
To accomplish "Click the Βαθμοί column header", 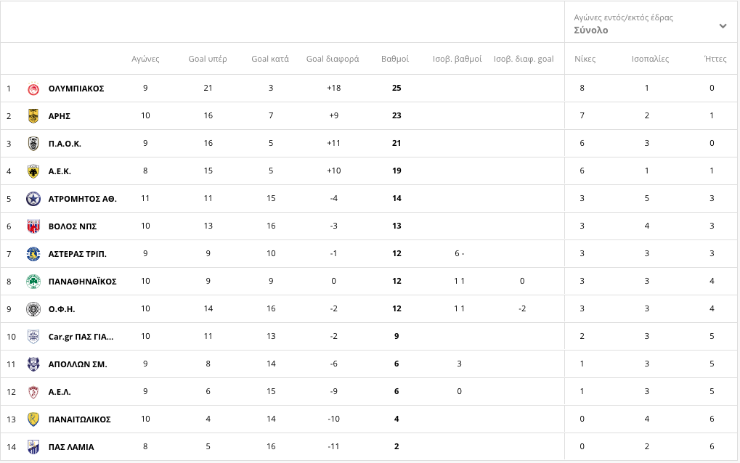I will click(395, 60).
